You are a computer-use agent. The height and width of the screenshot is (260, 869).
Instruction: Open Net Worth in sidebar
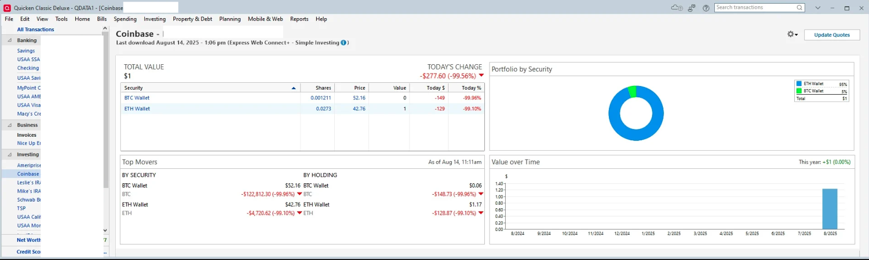pyautogui.click(x=29, y=240)
